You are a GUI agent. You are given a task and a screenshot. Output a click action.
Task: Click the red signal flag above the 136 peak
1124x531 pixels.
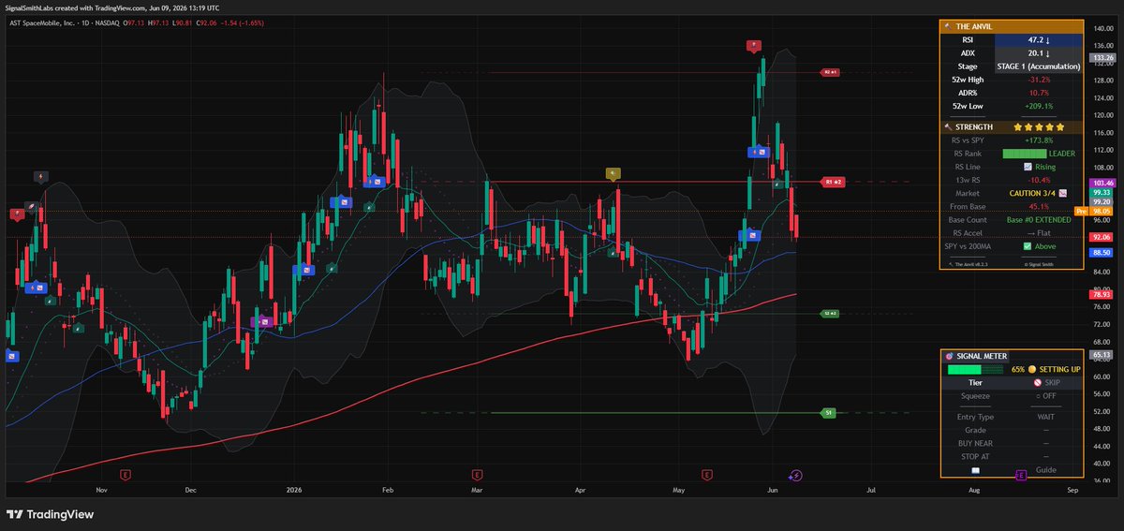(754, 45)
